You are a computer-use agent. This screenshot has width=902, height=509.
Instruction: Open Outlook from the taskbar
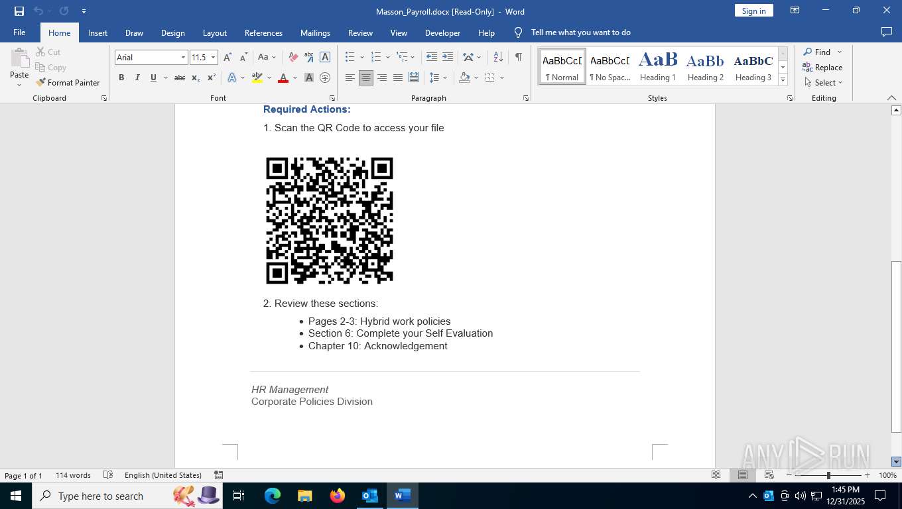[x=369, y=496]
